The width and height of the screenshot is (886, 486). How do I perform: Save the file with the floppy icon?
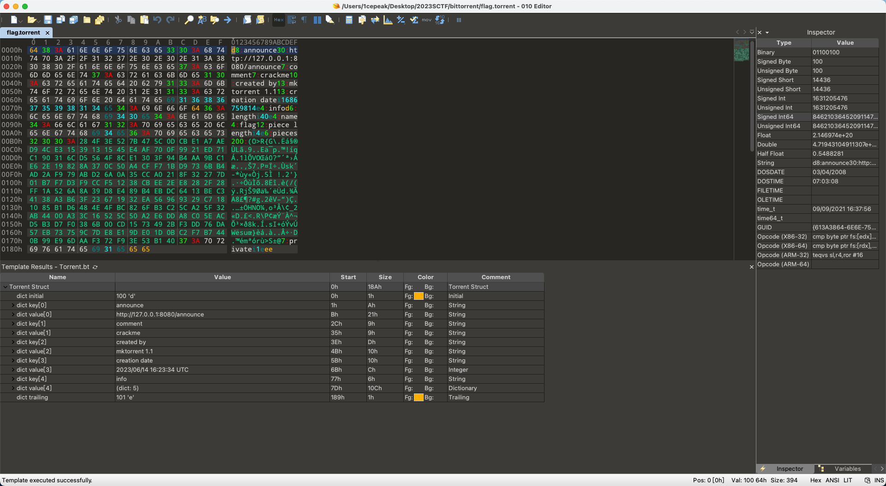(x=48, y=20)
